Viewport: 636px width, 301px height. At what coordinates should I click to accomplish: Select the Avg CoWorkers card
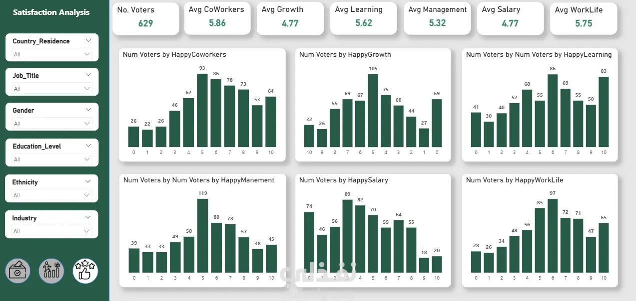point(217,18)
